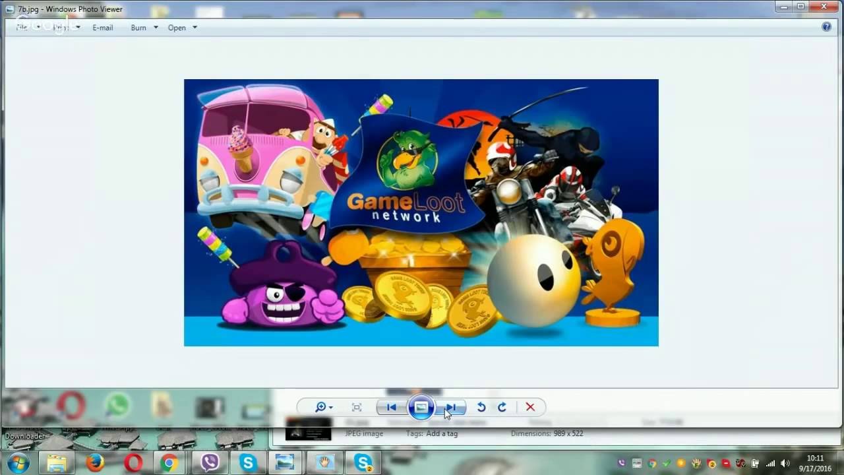Open the second Skype taskbar icon
Screen dimensions: 844x475
(x=363, y=462)
